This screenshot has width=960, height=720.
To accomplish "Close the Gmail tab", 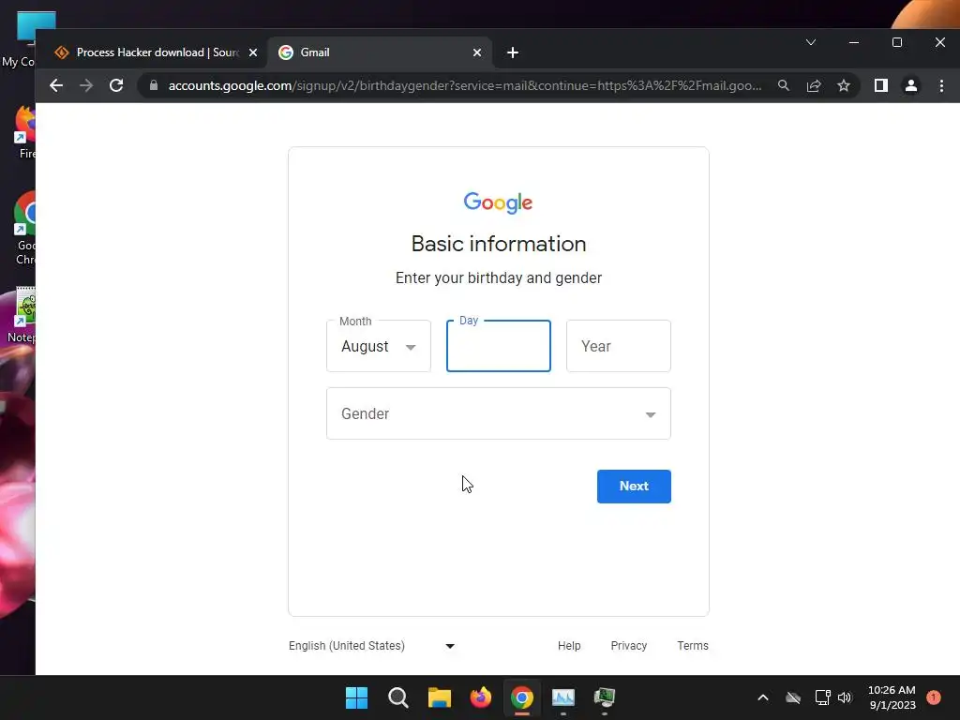I will (x=477, y=52).
